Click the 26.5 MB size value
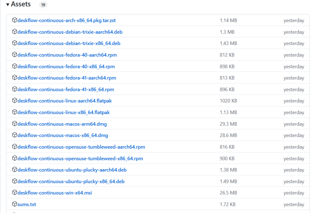Image resolution: width=314 pixels, height=213 pixels. [x=228, y=193]
